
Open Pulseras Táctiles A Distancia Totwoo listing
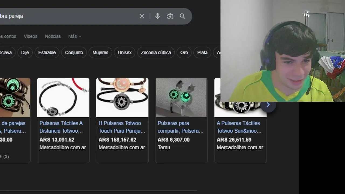pyautogui.click(x=61, y=127)
